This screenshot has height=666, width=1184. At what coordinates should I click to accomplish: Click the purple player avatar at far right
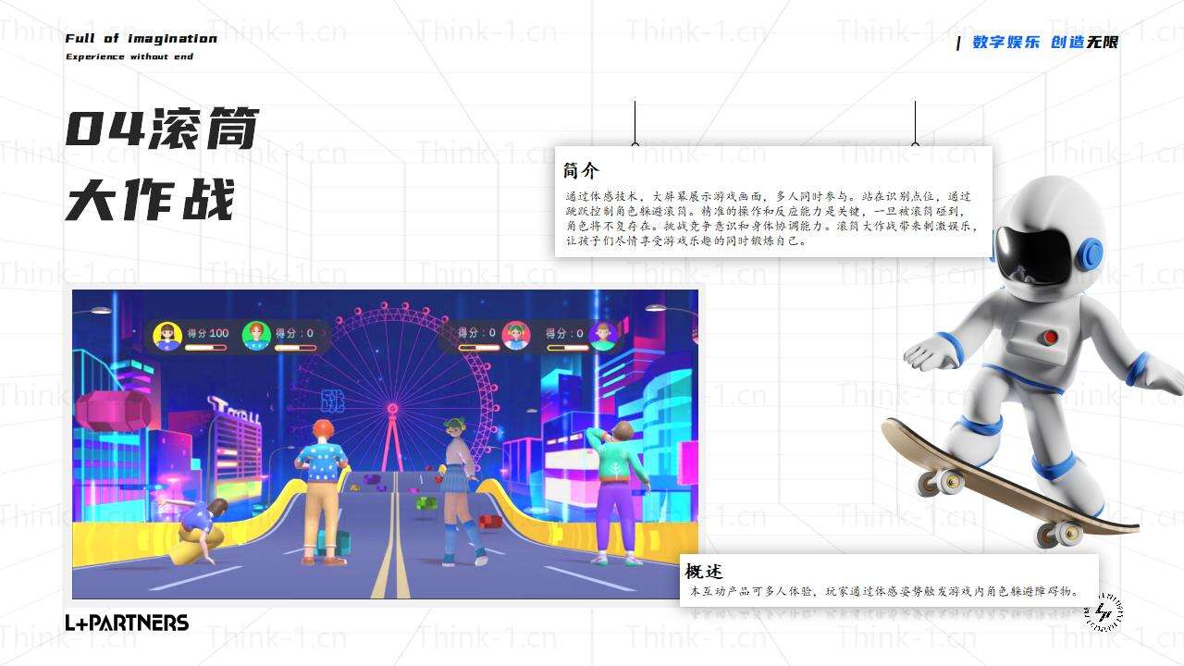(x=603, y=336)
